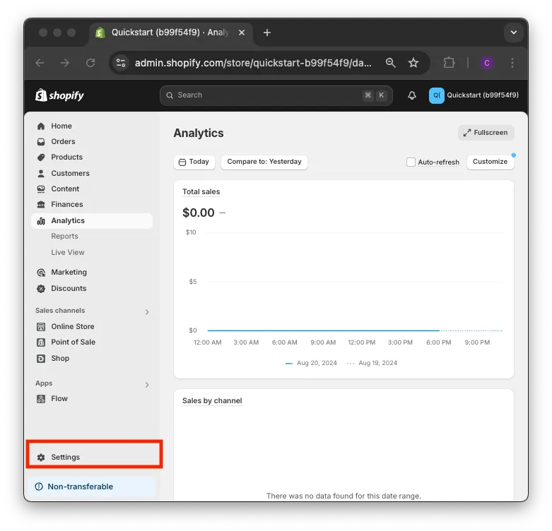Click the Non-transferable banner text
Viewport: 552px width, 531px height.
(81, 487)
